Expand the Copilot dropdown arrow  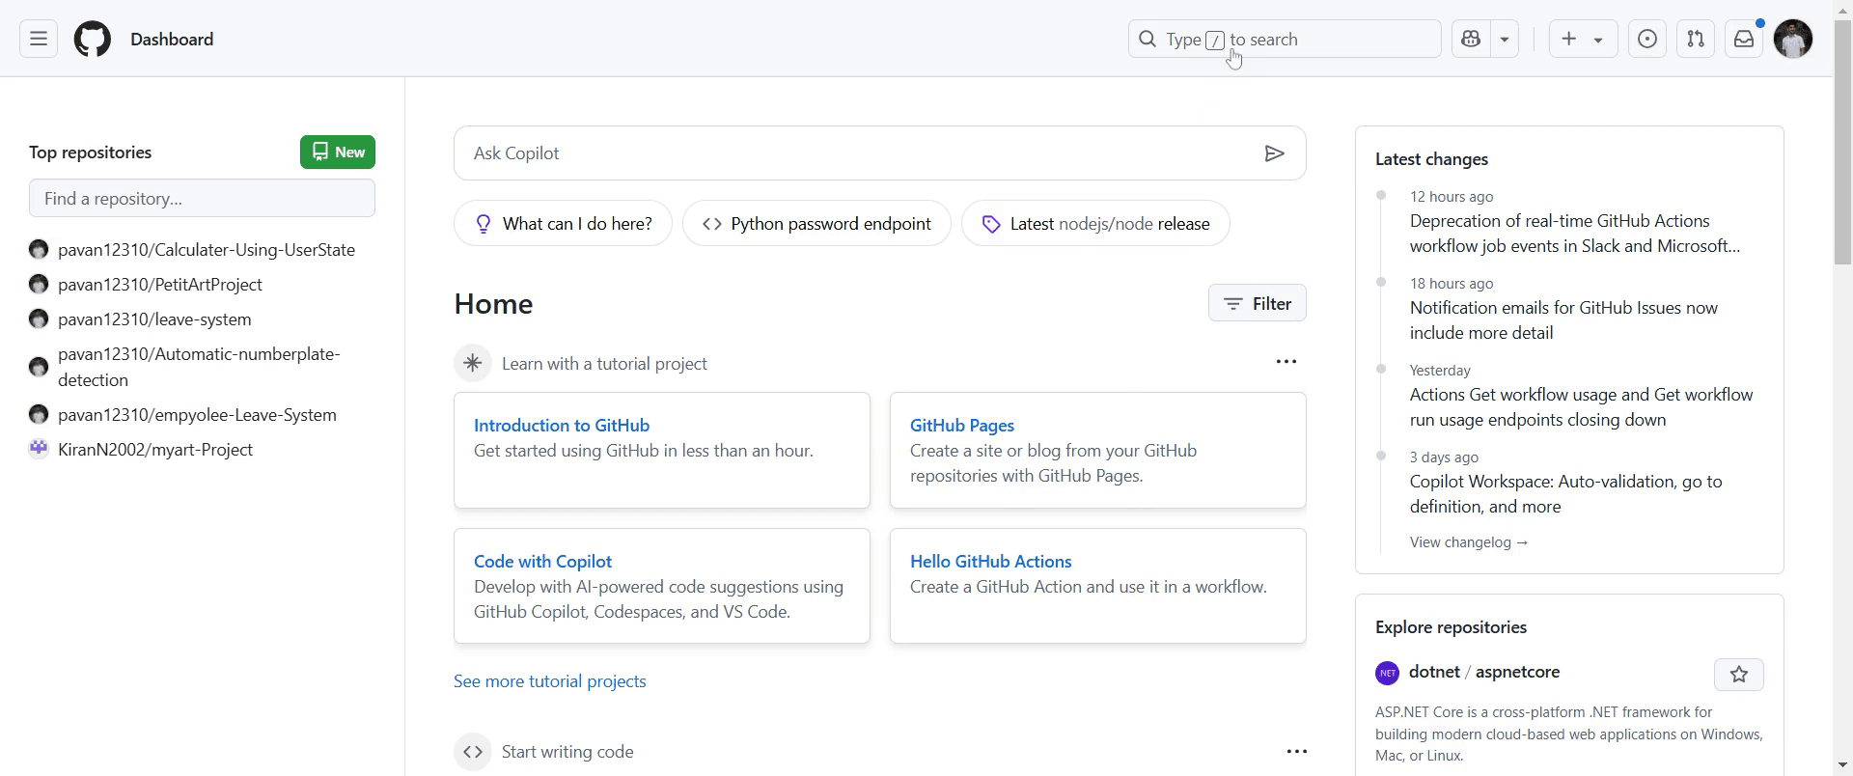pos(1505,40)
